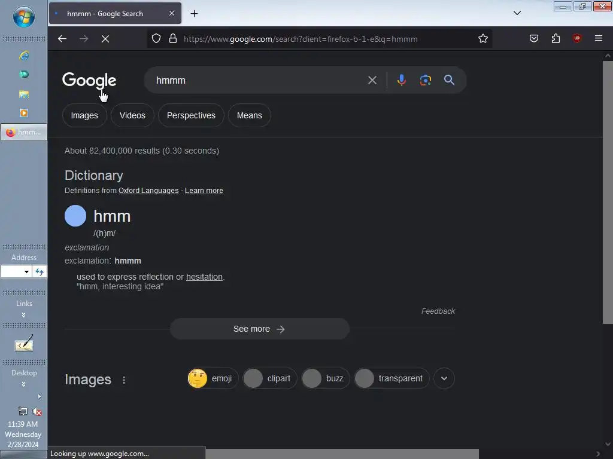Image resolution: width=613 pixels, height=459 pixels.
Task: Submit search with magnifier icon
Action: 449,80
